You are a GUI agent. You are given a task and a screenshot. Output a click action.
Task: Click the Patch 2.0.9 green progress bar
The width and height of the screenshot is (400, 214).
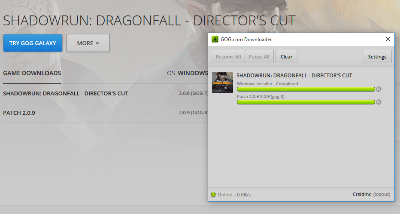tap(306, 102)
